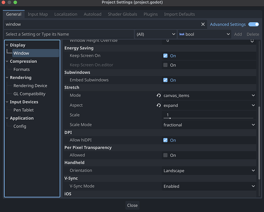This screenshot has width=264, height=212.
Task: Open the Stretch Mode canvas_items dropdown
Action: pos(209,95)
